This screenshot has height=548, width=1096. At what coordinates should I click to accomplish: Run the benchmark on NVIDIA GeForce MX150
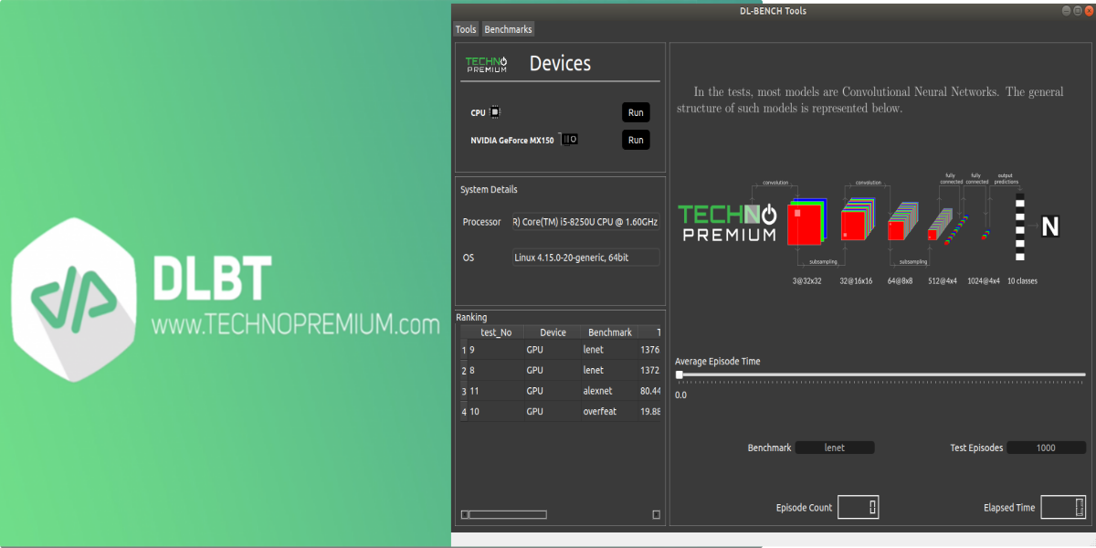click(636, 140)
